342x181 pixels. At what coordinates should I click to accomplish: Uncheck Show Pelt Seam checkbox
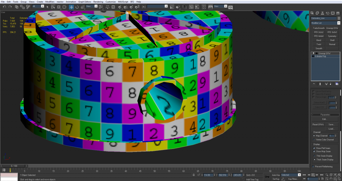314,148
